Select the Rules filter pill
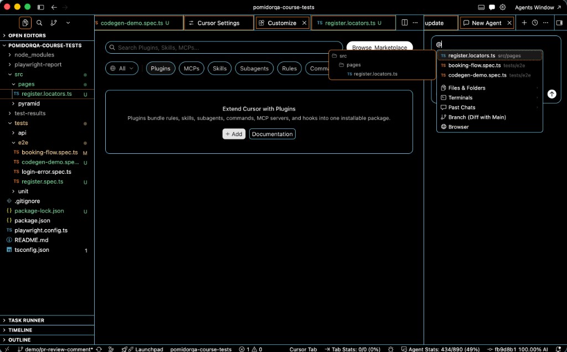 pyautogui.click(x=289, y=68)
